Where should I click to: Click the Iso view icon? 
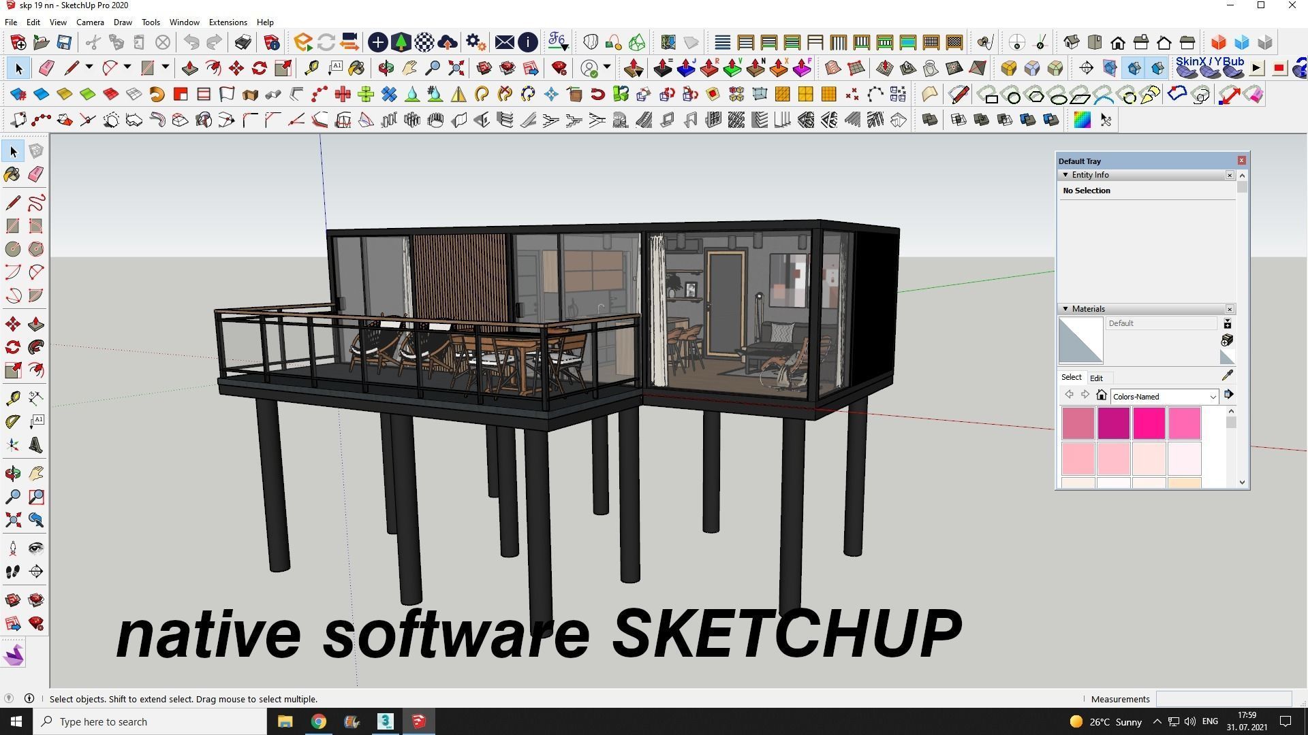click(x=1072, y=43)
